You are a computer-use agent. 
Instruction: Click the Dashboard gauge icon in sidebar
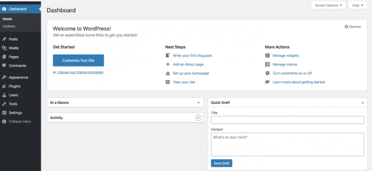pos(4,9)
